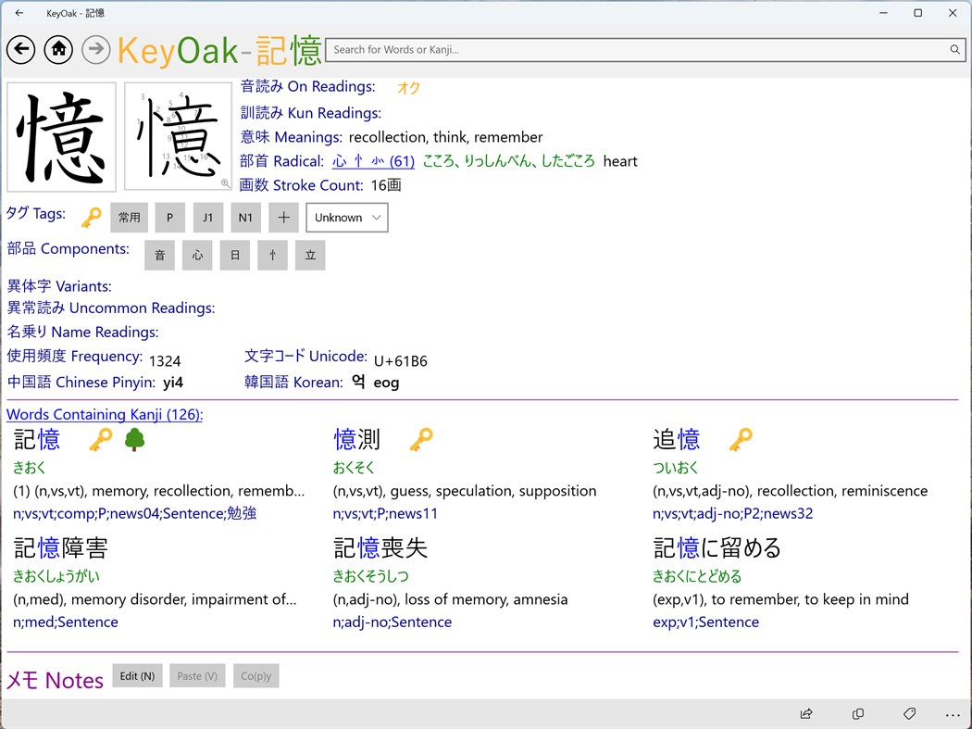Click the Share icon in the bottom bar
Viewport: 972px width, 729px height.
point(805,713)
